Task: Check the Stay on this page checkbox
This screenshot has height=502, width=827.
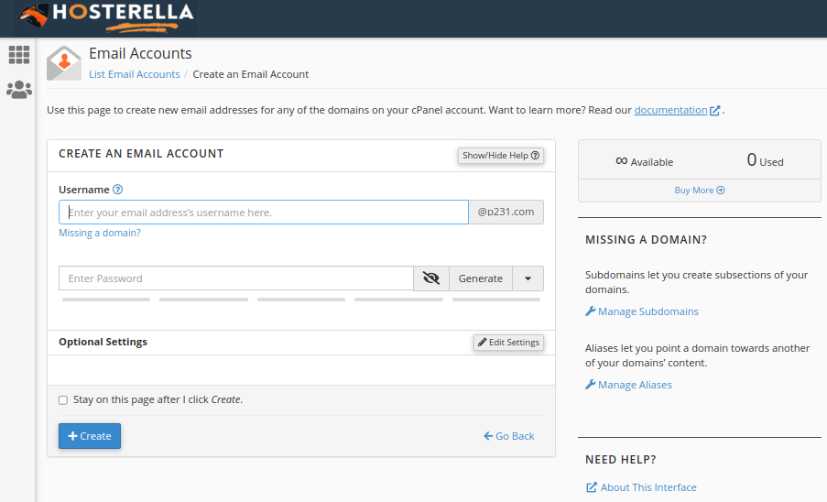Action: [63, 400]
